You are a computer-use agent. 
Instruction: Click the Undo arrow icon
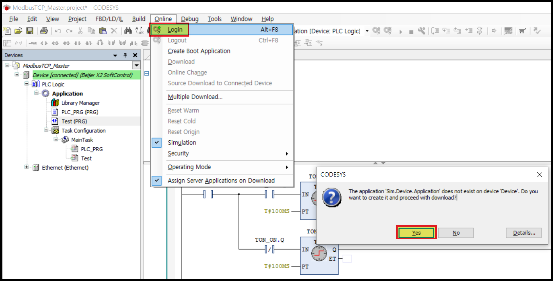coord(58,31)
